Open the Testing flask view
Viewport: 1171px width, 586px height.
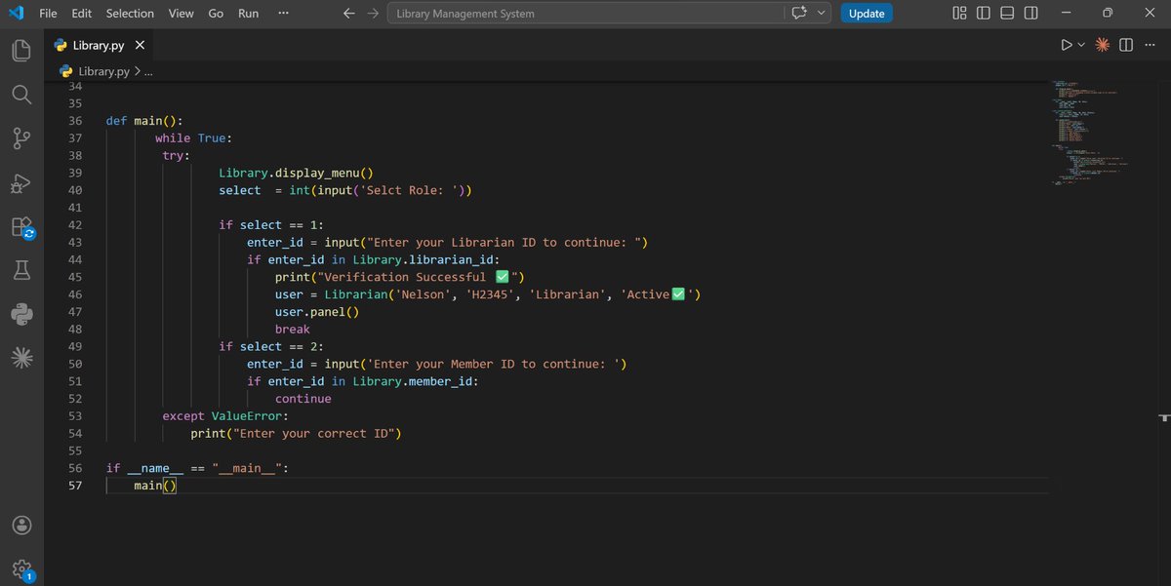click(x=21, y=271)
